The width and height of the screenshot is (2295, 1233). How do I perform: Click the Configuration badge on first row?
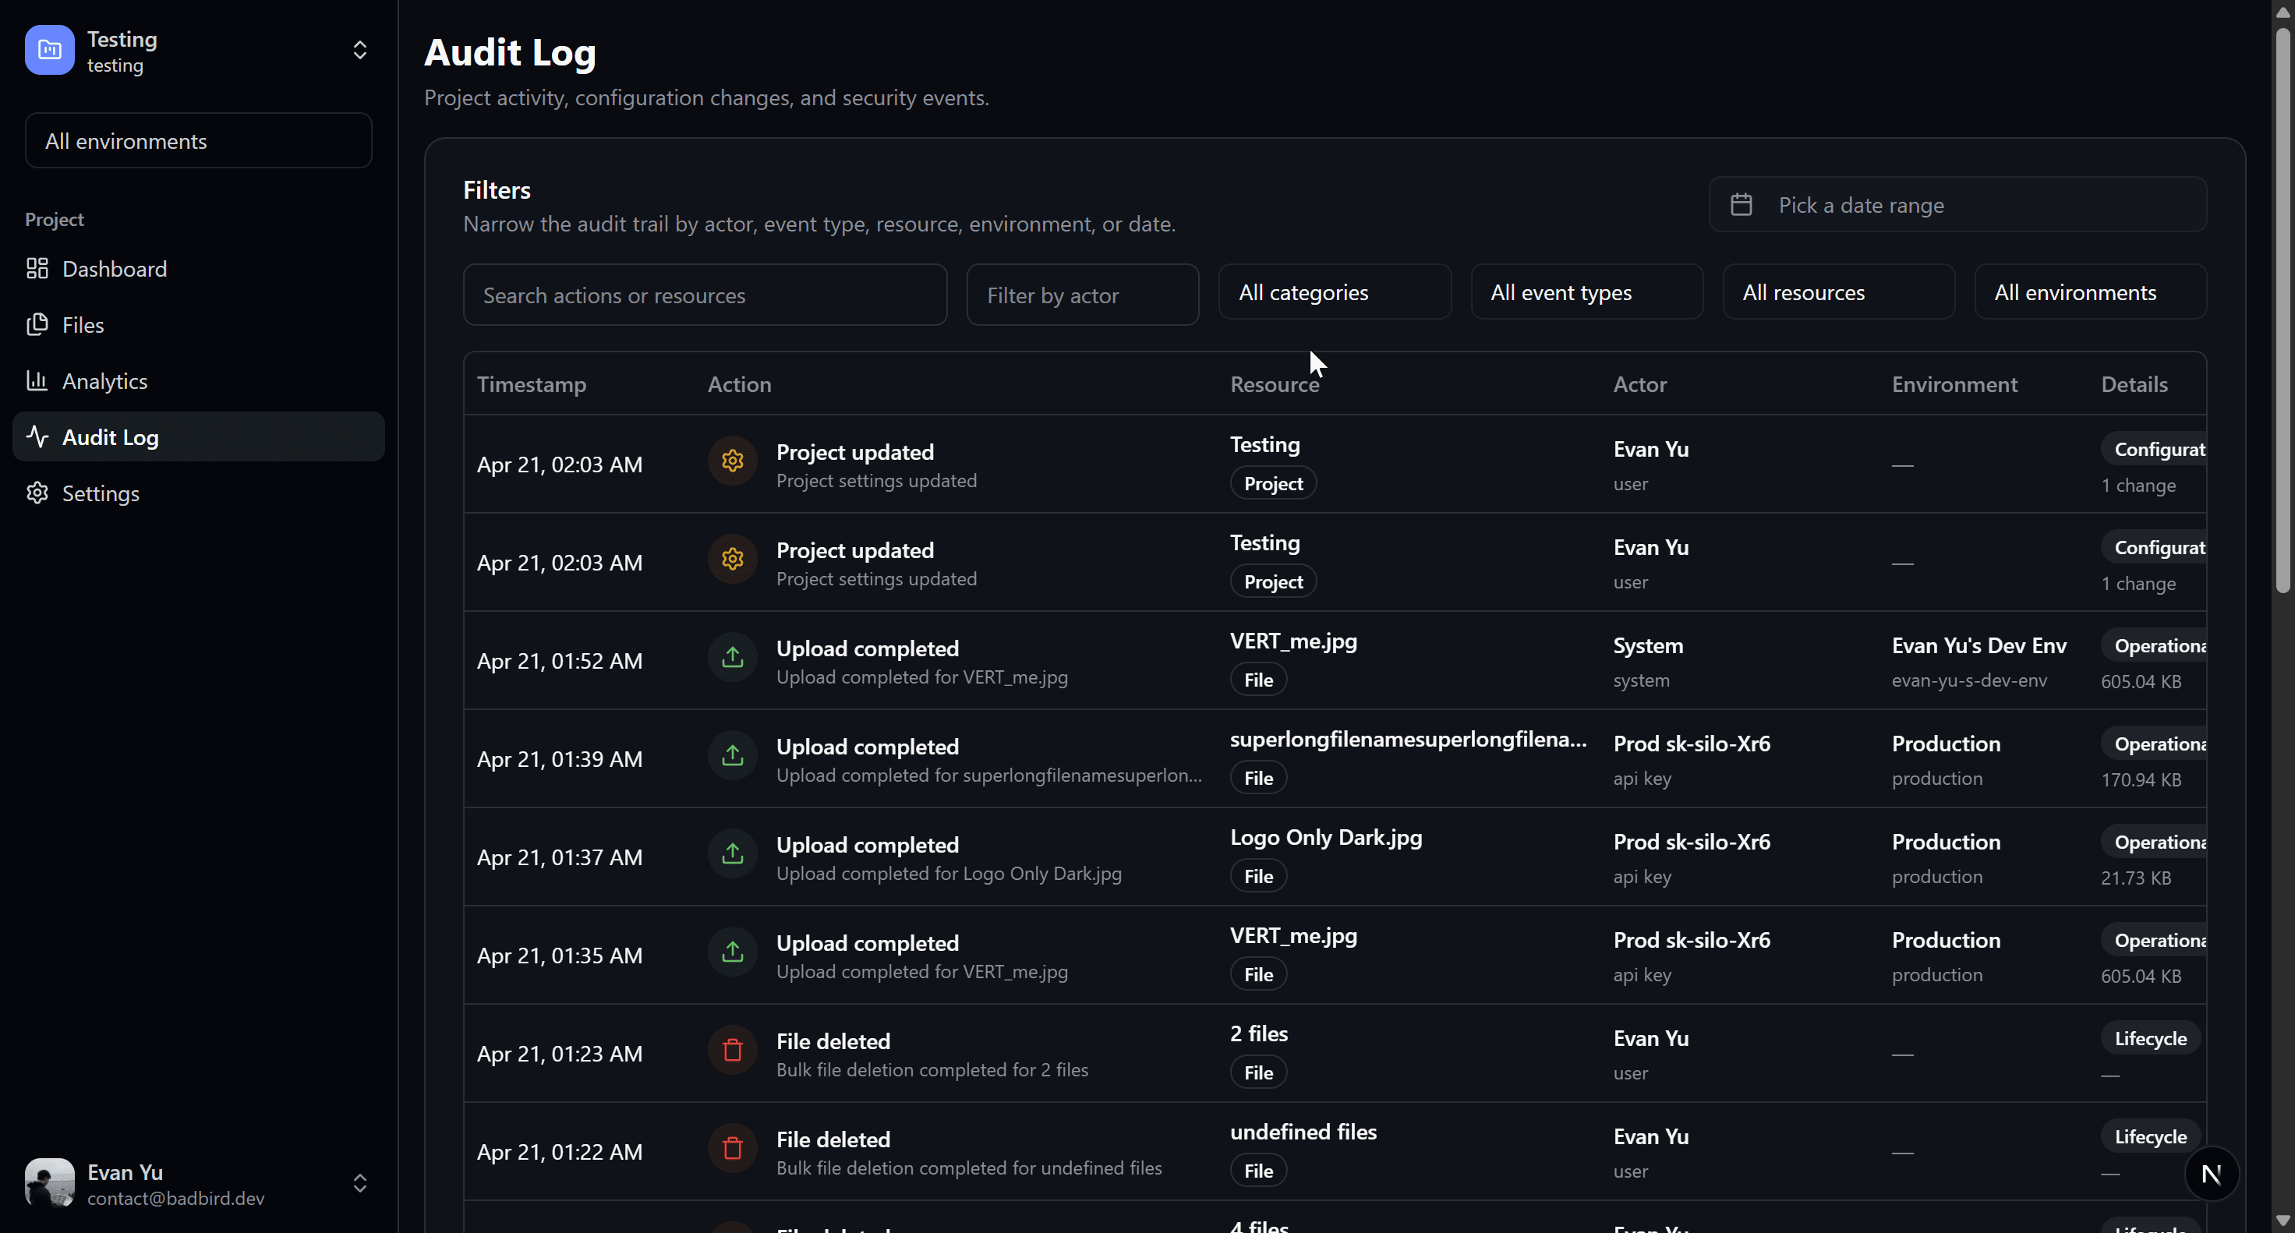pyautogui.click(x=2153, y=449)
